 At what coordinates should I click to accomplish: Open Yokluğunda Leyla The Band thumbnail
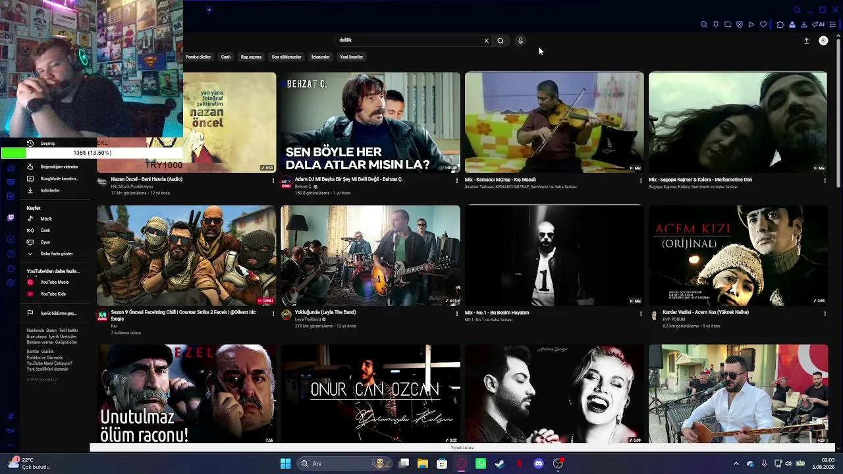[x=370, y=255]
